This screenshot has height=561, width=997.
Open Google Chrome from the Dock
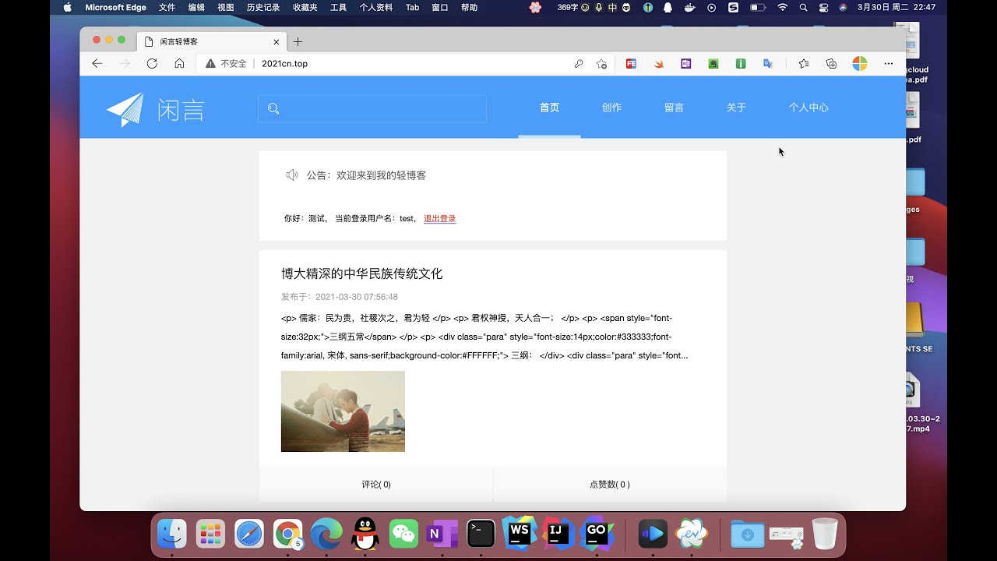pos(288,534)
